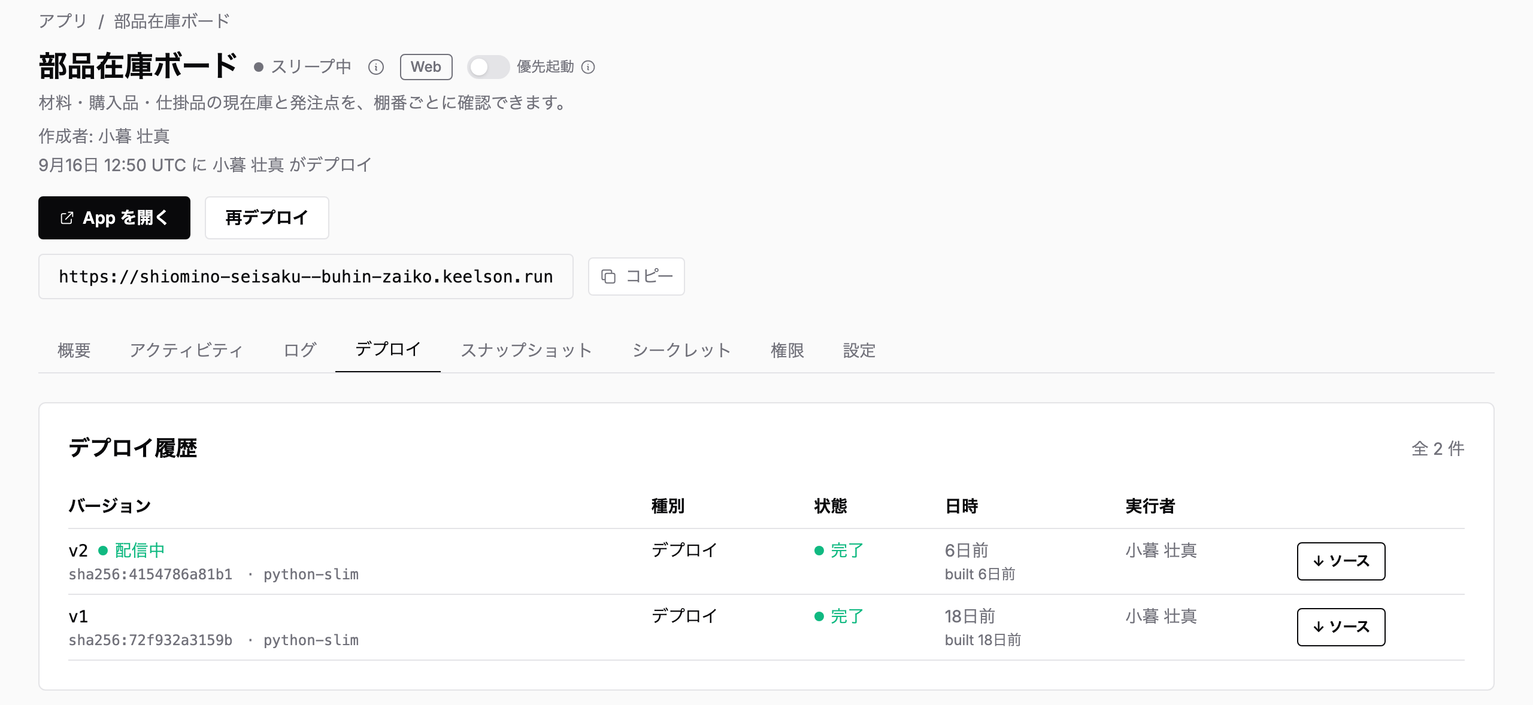Click the Web badge
This screenshot has width=1533, height=705.
[x=426, y=67]
